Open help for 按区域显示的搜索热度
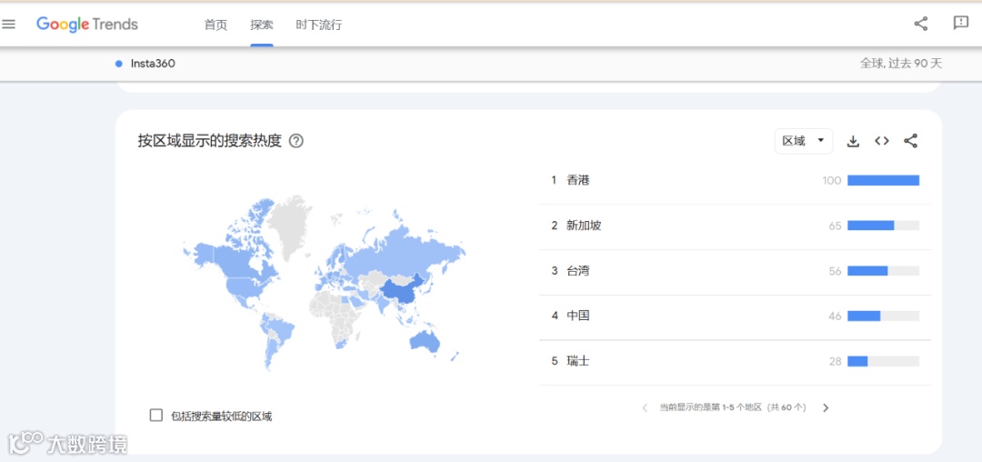This screenshot has height=462, width=982. click(296, 141)
